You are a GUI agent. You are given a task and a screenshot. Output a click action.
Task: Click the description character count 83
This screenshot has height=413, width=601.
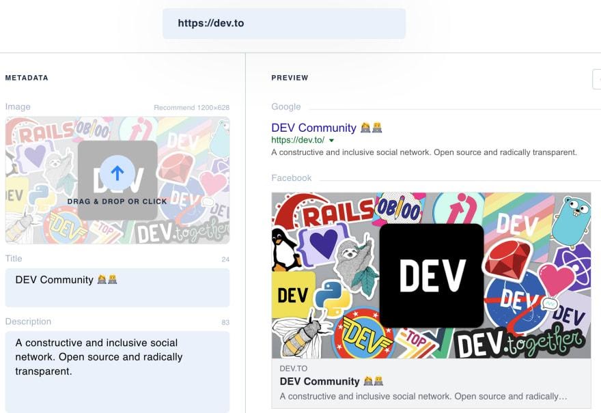(225, 323)
